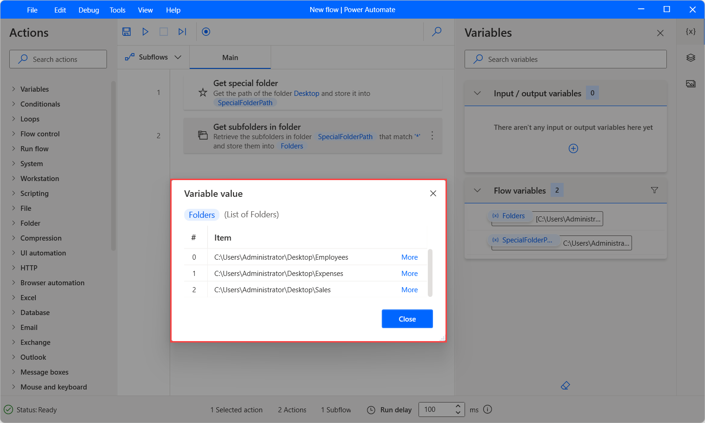Open flow search magnifier icon
Image resolution: width=705 pixels, height=423 pixels.
(437, 32)
